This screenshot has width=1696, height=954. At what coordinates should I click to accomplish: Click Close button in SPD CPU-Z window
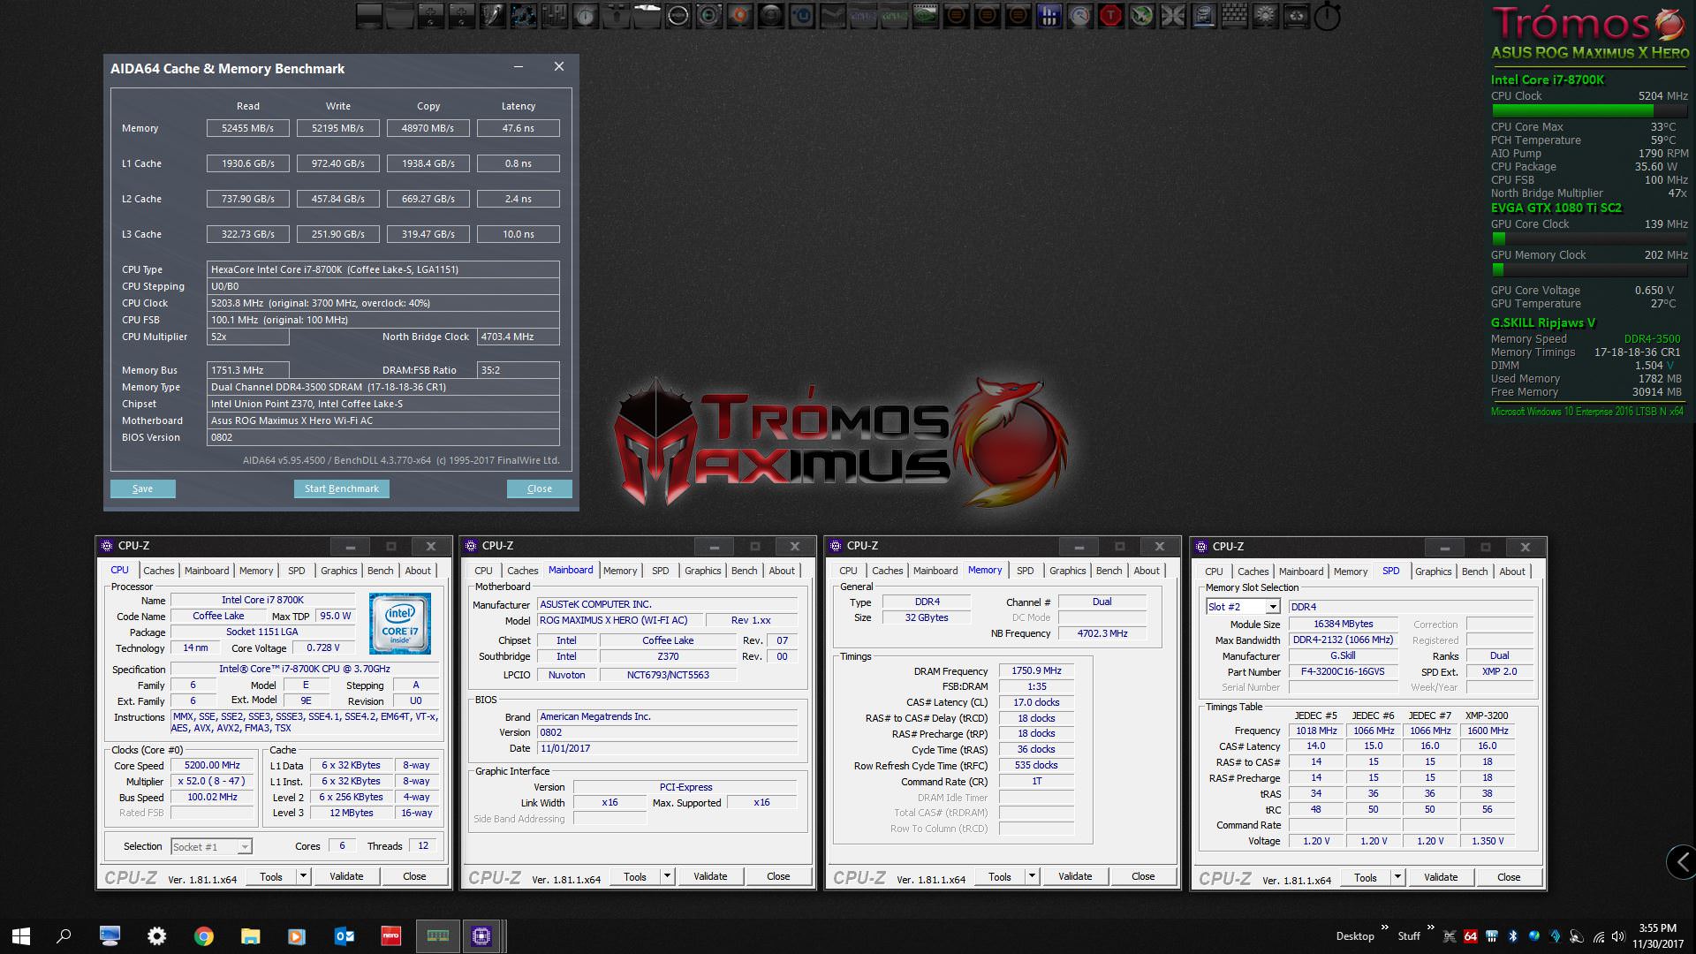(x=1509, y=877)
